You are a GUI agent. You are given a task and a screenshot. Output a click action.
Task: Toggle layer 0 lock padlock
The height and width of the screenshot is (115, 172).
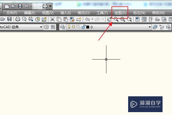[84, 27]
